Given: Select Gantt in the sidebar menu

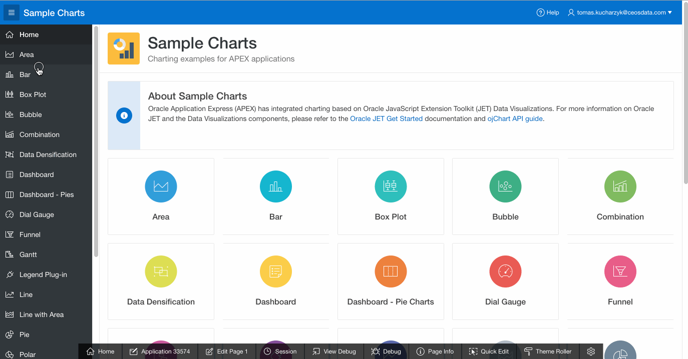Looking at the screenshot, I should click(x=28, y=254).
